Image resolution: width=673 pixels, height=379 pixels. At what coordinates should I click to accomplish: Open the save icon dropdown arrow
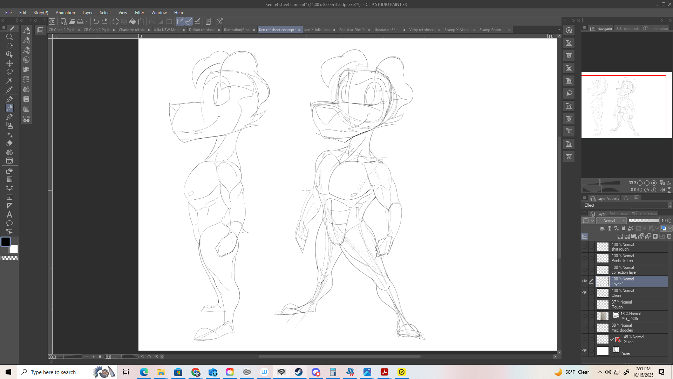[x=87, y=21]
